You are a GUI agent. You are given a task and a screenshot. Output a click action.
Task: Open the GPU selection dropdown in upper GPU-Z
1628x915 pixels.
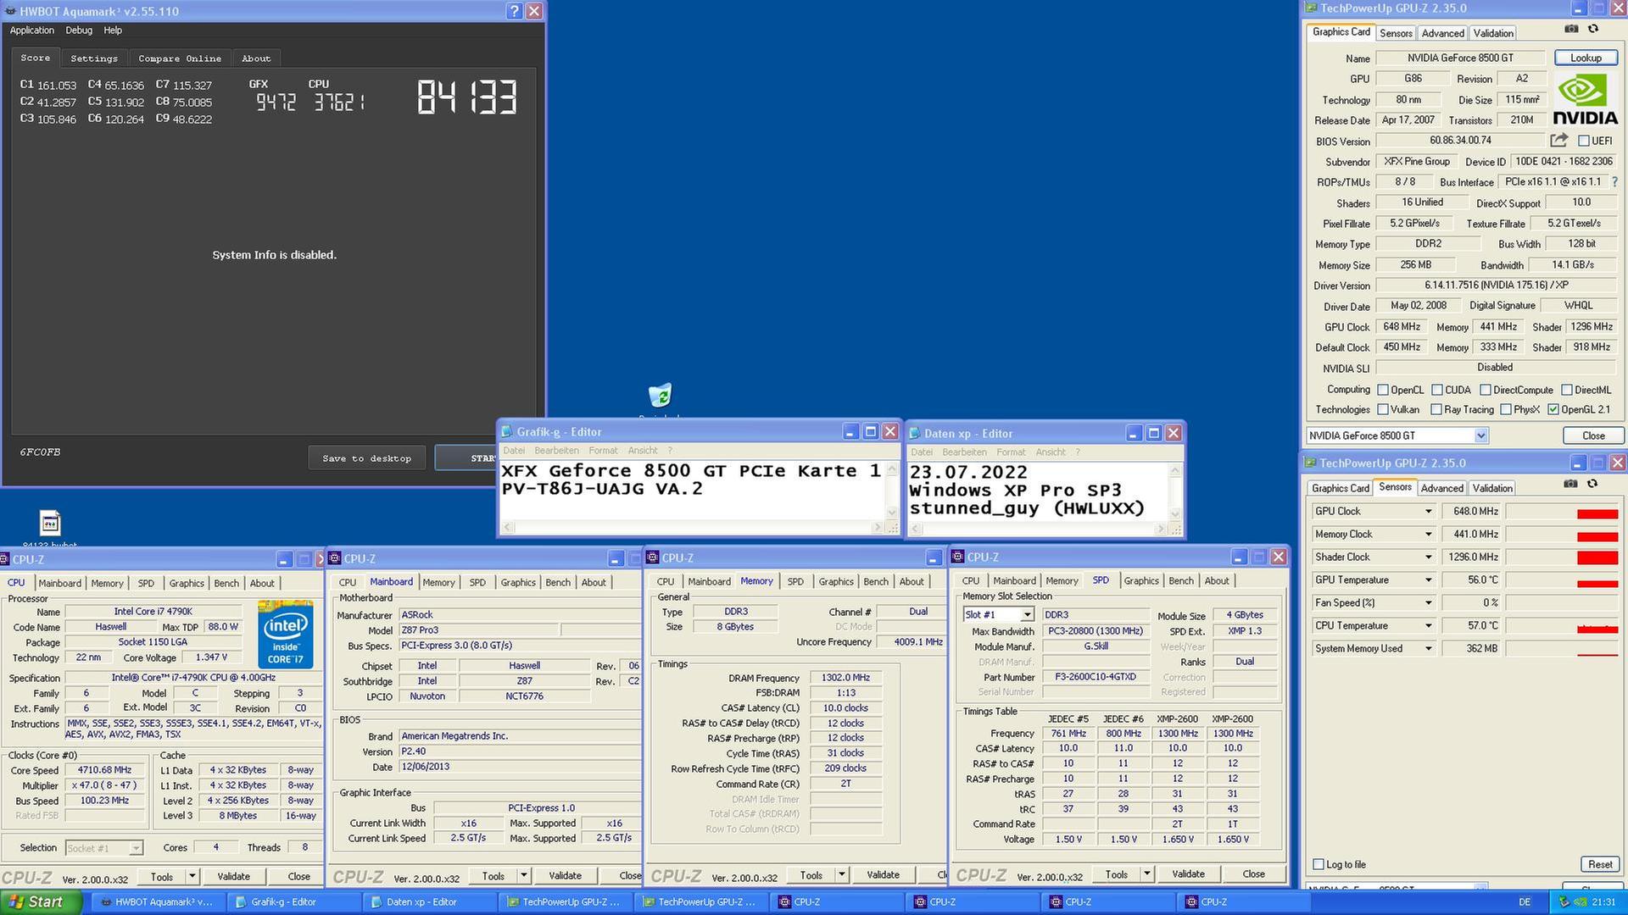(x=1480, y=435)
